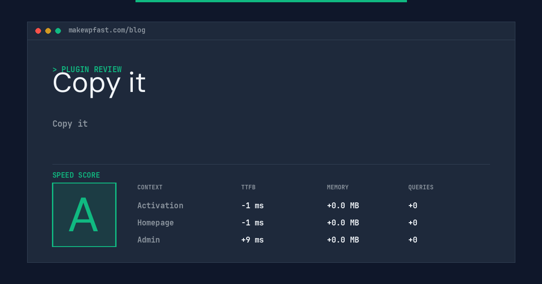Click the Homepage memory value '+0.0 MB'
Image resolution: width=542 pixels, height=284 pixels.
(x=343, y=223)
